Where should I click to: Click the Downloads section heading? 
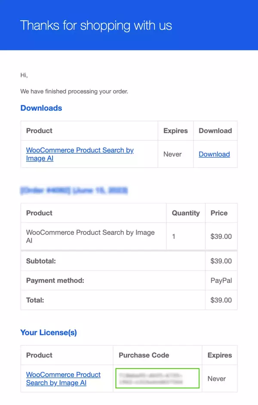pyautogui.click(x=41, y=108)
